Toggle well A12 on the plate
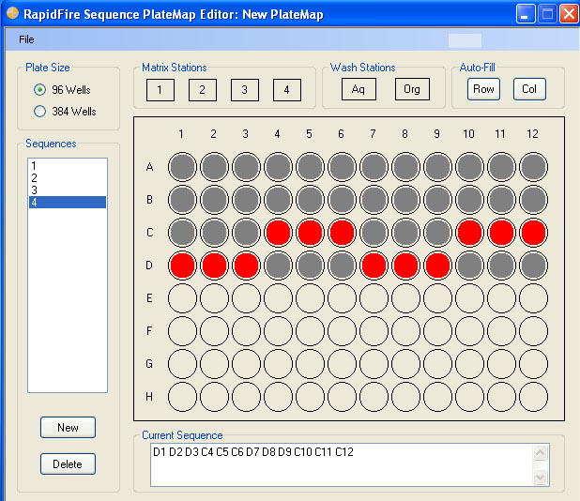Viewport: 580px width, 501px height. 533,167
